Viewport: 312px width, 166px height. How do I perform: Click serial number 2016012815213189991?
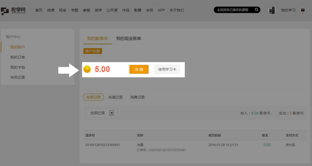pyautogui.click(x=103, y=145)
